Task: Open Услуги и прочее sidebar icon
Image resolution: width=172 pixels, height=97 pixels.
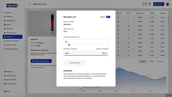Action: [x=5, y=45]
